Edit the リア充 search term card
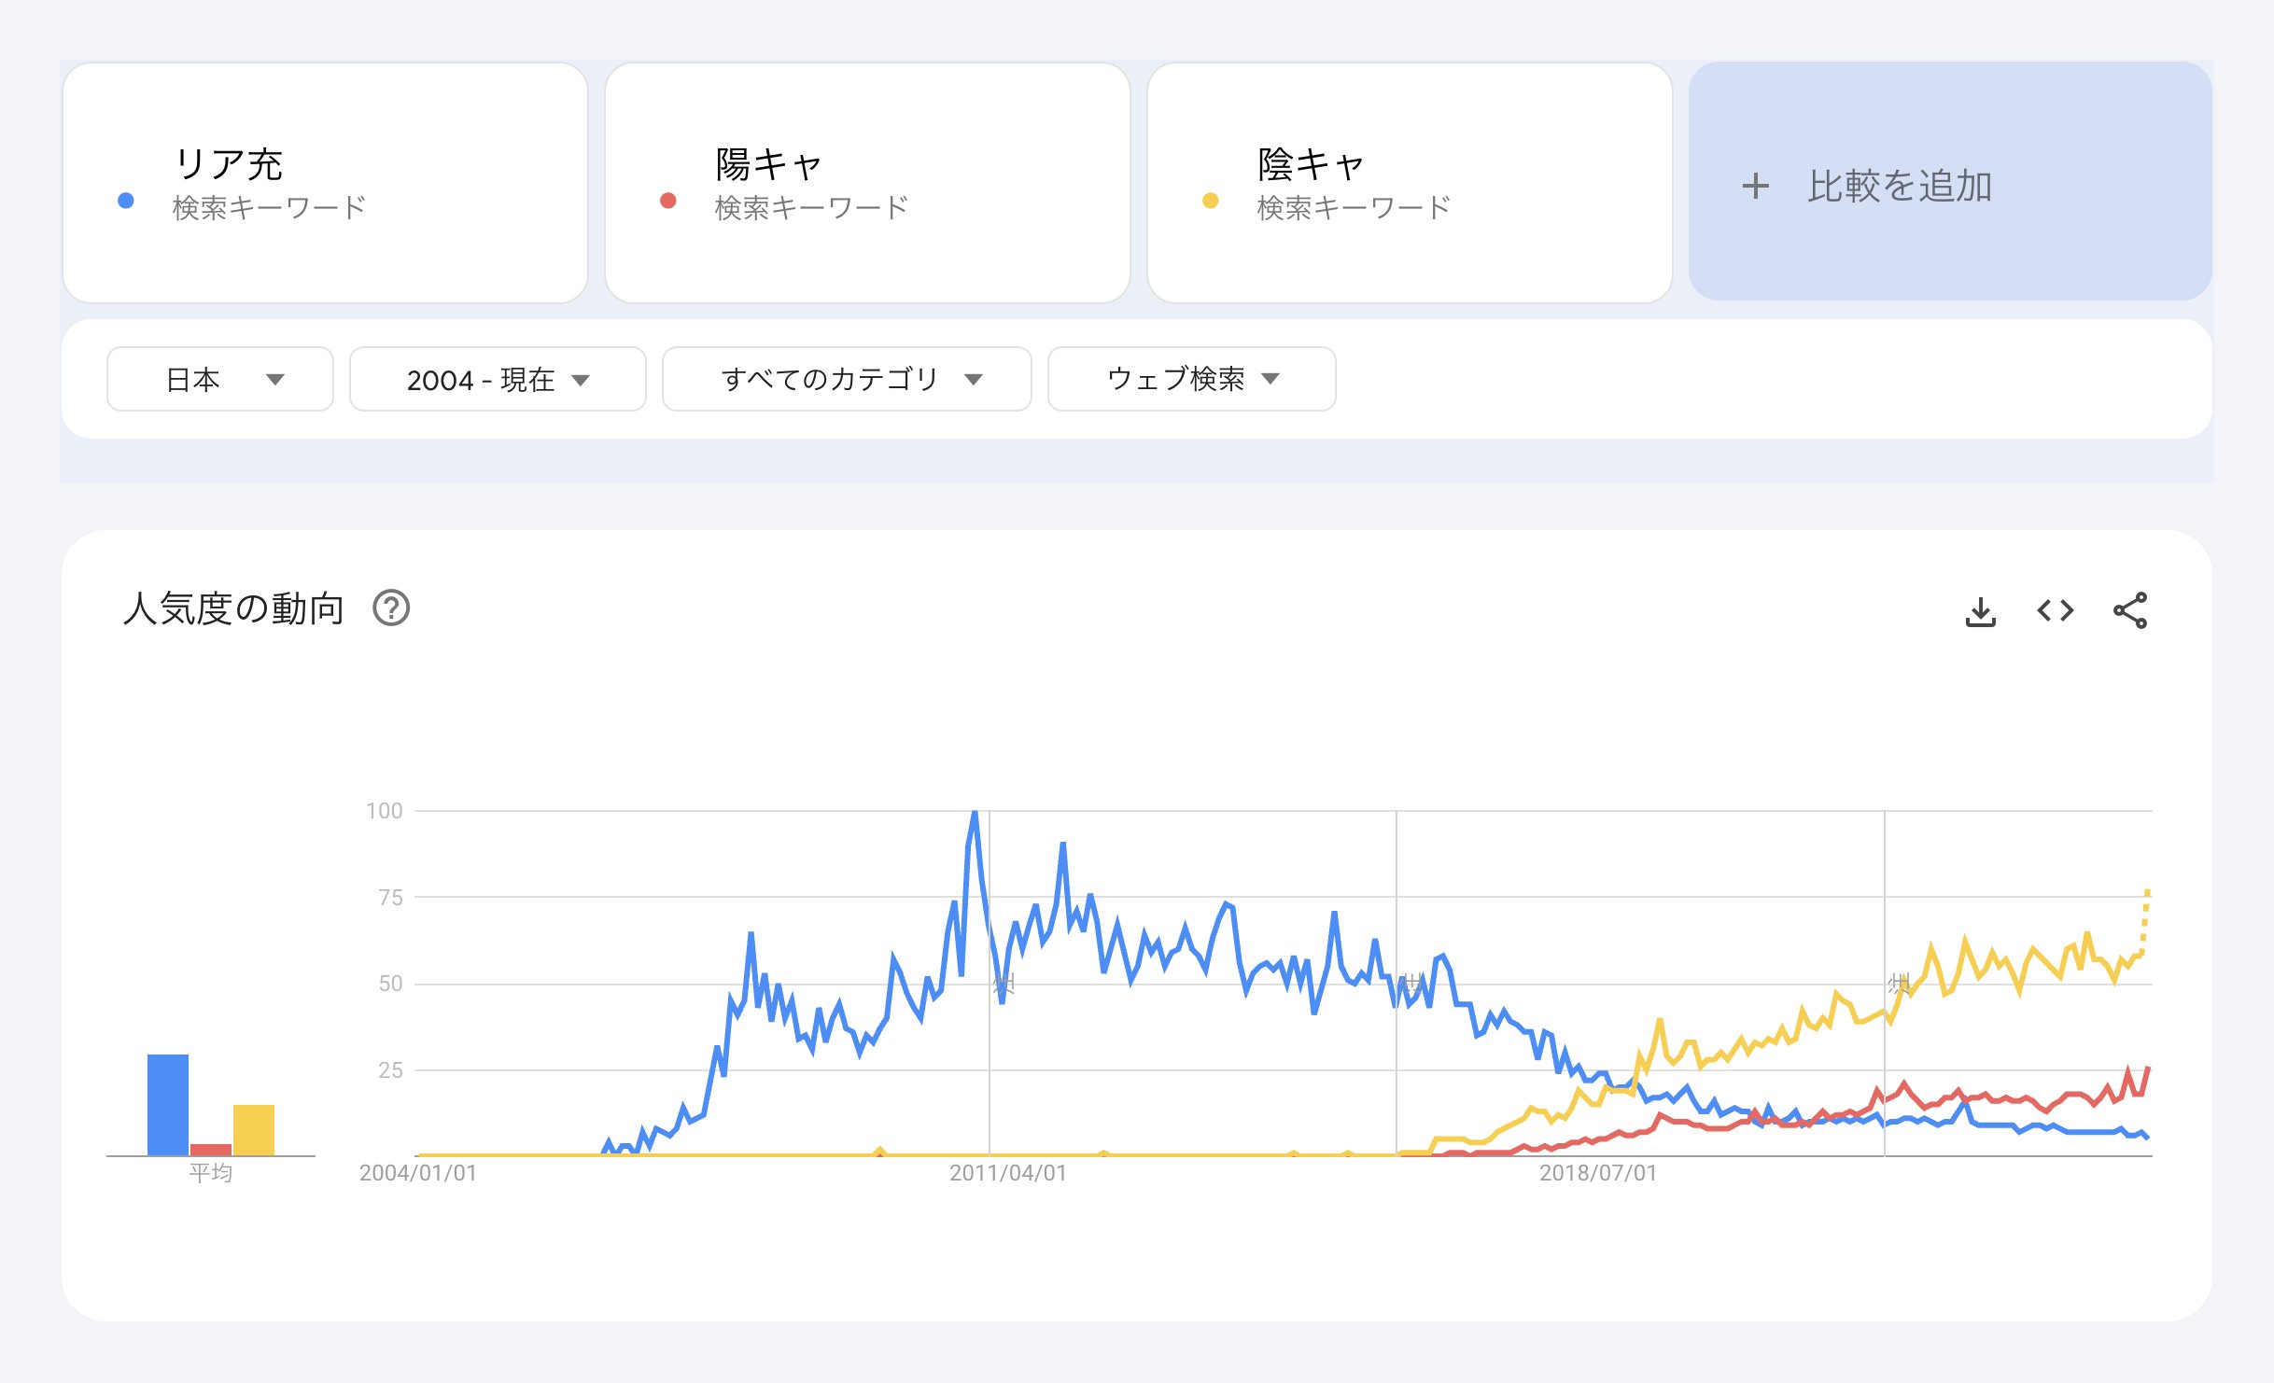This screenshot has height=1383, width=2274. (325, 183)
